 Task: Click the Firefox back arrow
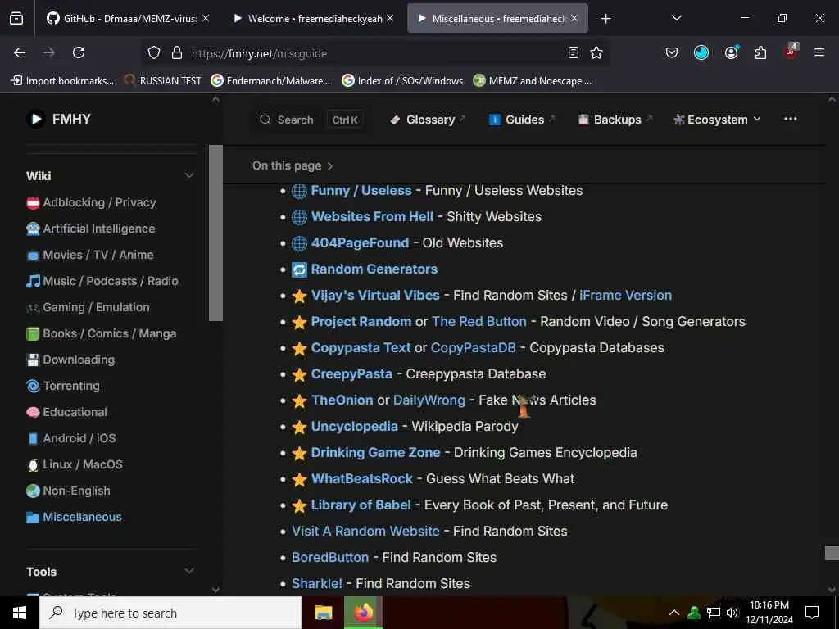[20, 52]
